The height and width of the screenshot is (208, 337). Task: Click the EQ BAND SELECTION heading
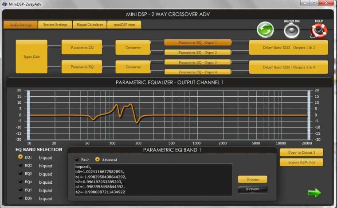[x=39, y=150]
